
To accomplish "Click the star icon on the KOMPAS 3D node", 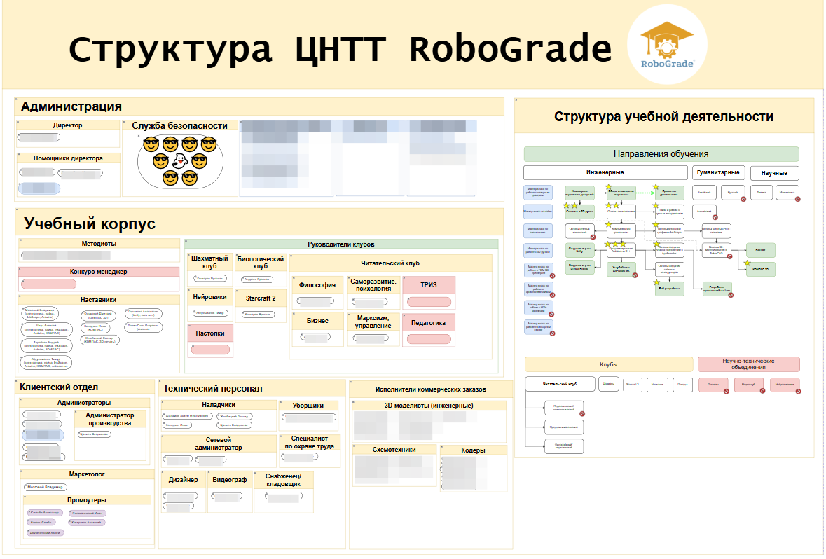I will 746,263.
